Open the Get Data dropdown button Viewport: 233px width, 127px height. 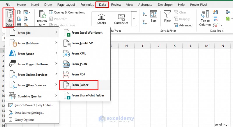click(x=10, y=18)
